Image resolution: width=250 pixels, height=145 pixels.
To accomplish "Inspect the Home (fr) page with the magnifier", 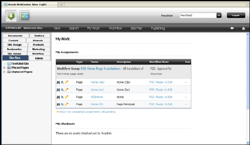I will coord(62,104).
